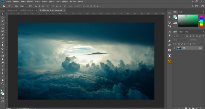Click the 背景 layer thumbnail
The image size is (205, 109).
(179, 48)
